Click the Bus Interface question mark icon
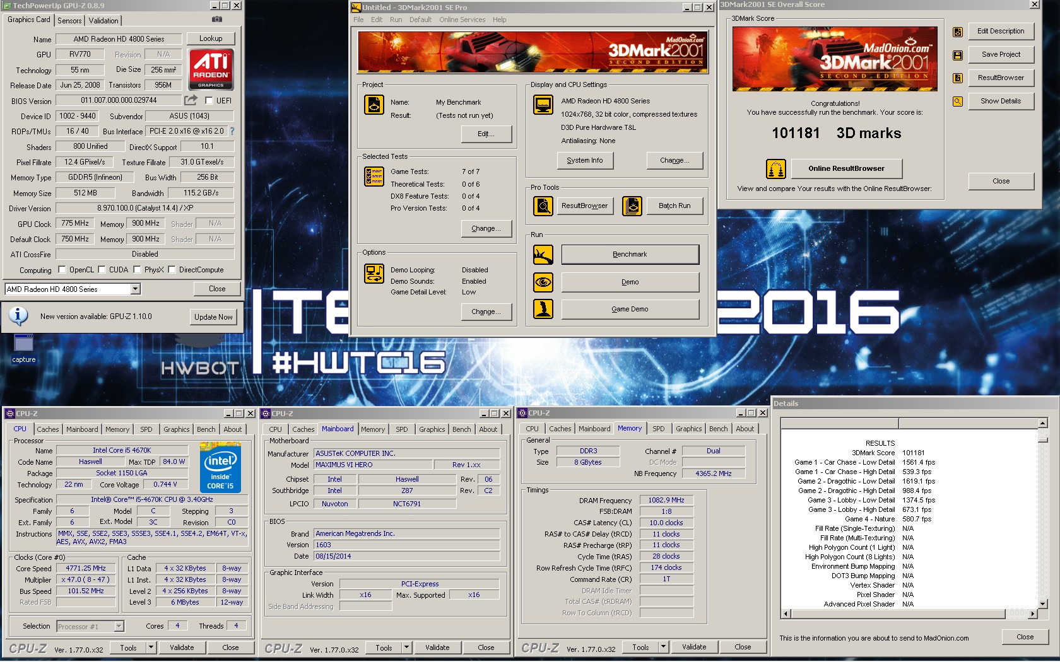 click(x=232, y=131)
